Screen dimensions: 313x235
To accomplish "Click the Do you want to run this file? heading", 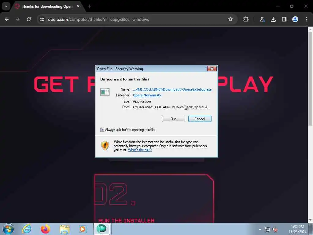I will tap(125, 79).
